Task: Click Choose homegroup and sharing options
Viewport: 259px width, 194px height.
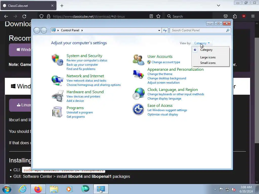Action: [94, 85]
